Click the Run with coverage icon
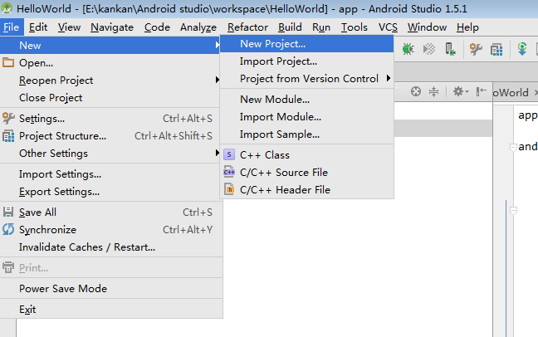Image resolution: width=538 pixels, height=337 pixels. [429, 49]
